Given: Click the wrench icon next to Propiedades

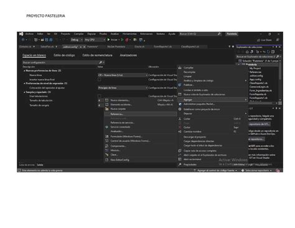Looking at the screenshot, I should coord(180,164).
